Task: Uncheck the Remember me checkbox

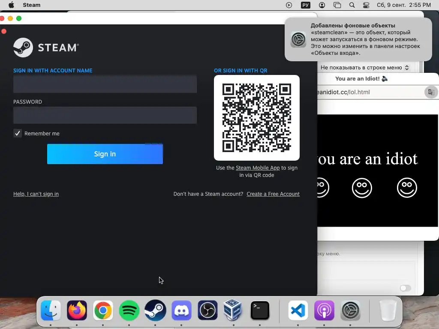Action: pyautogui.click(x=17, y=134)
